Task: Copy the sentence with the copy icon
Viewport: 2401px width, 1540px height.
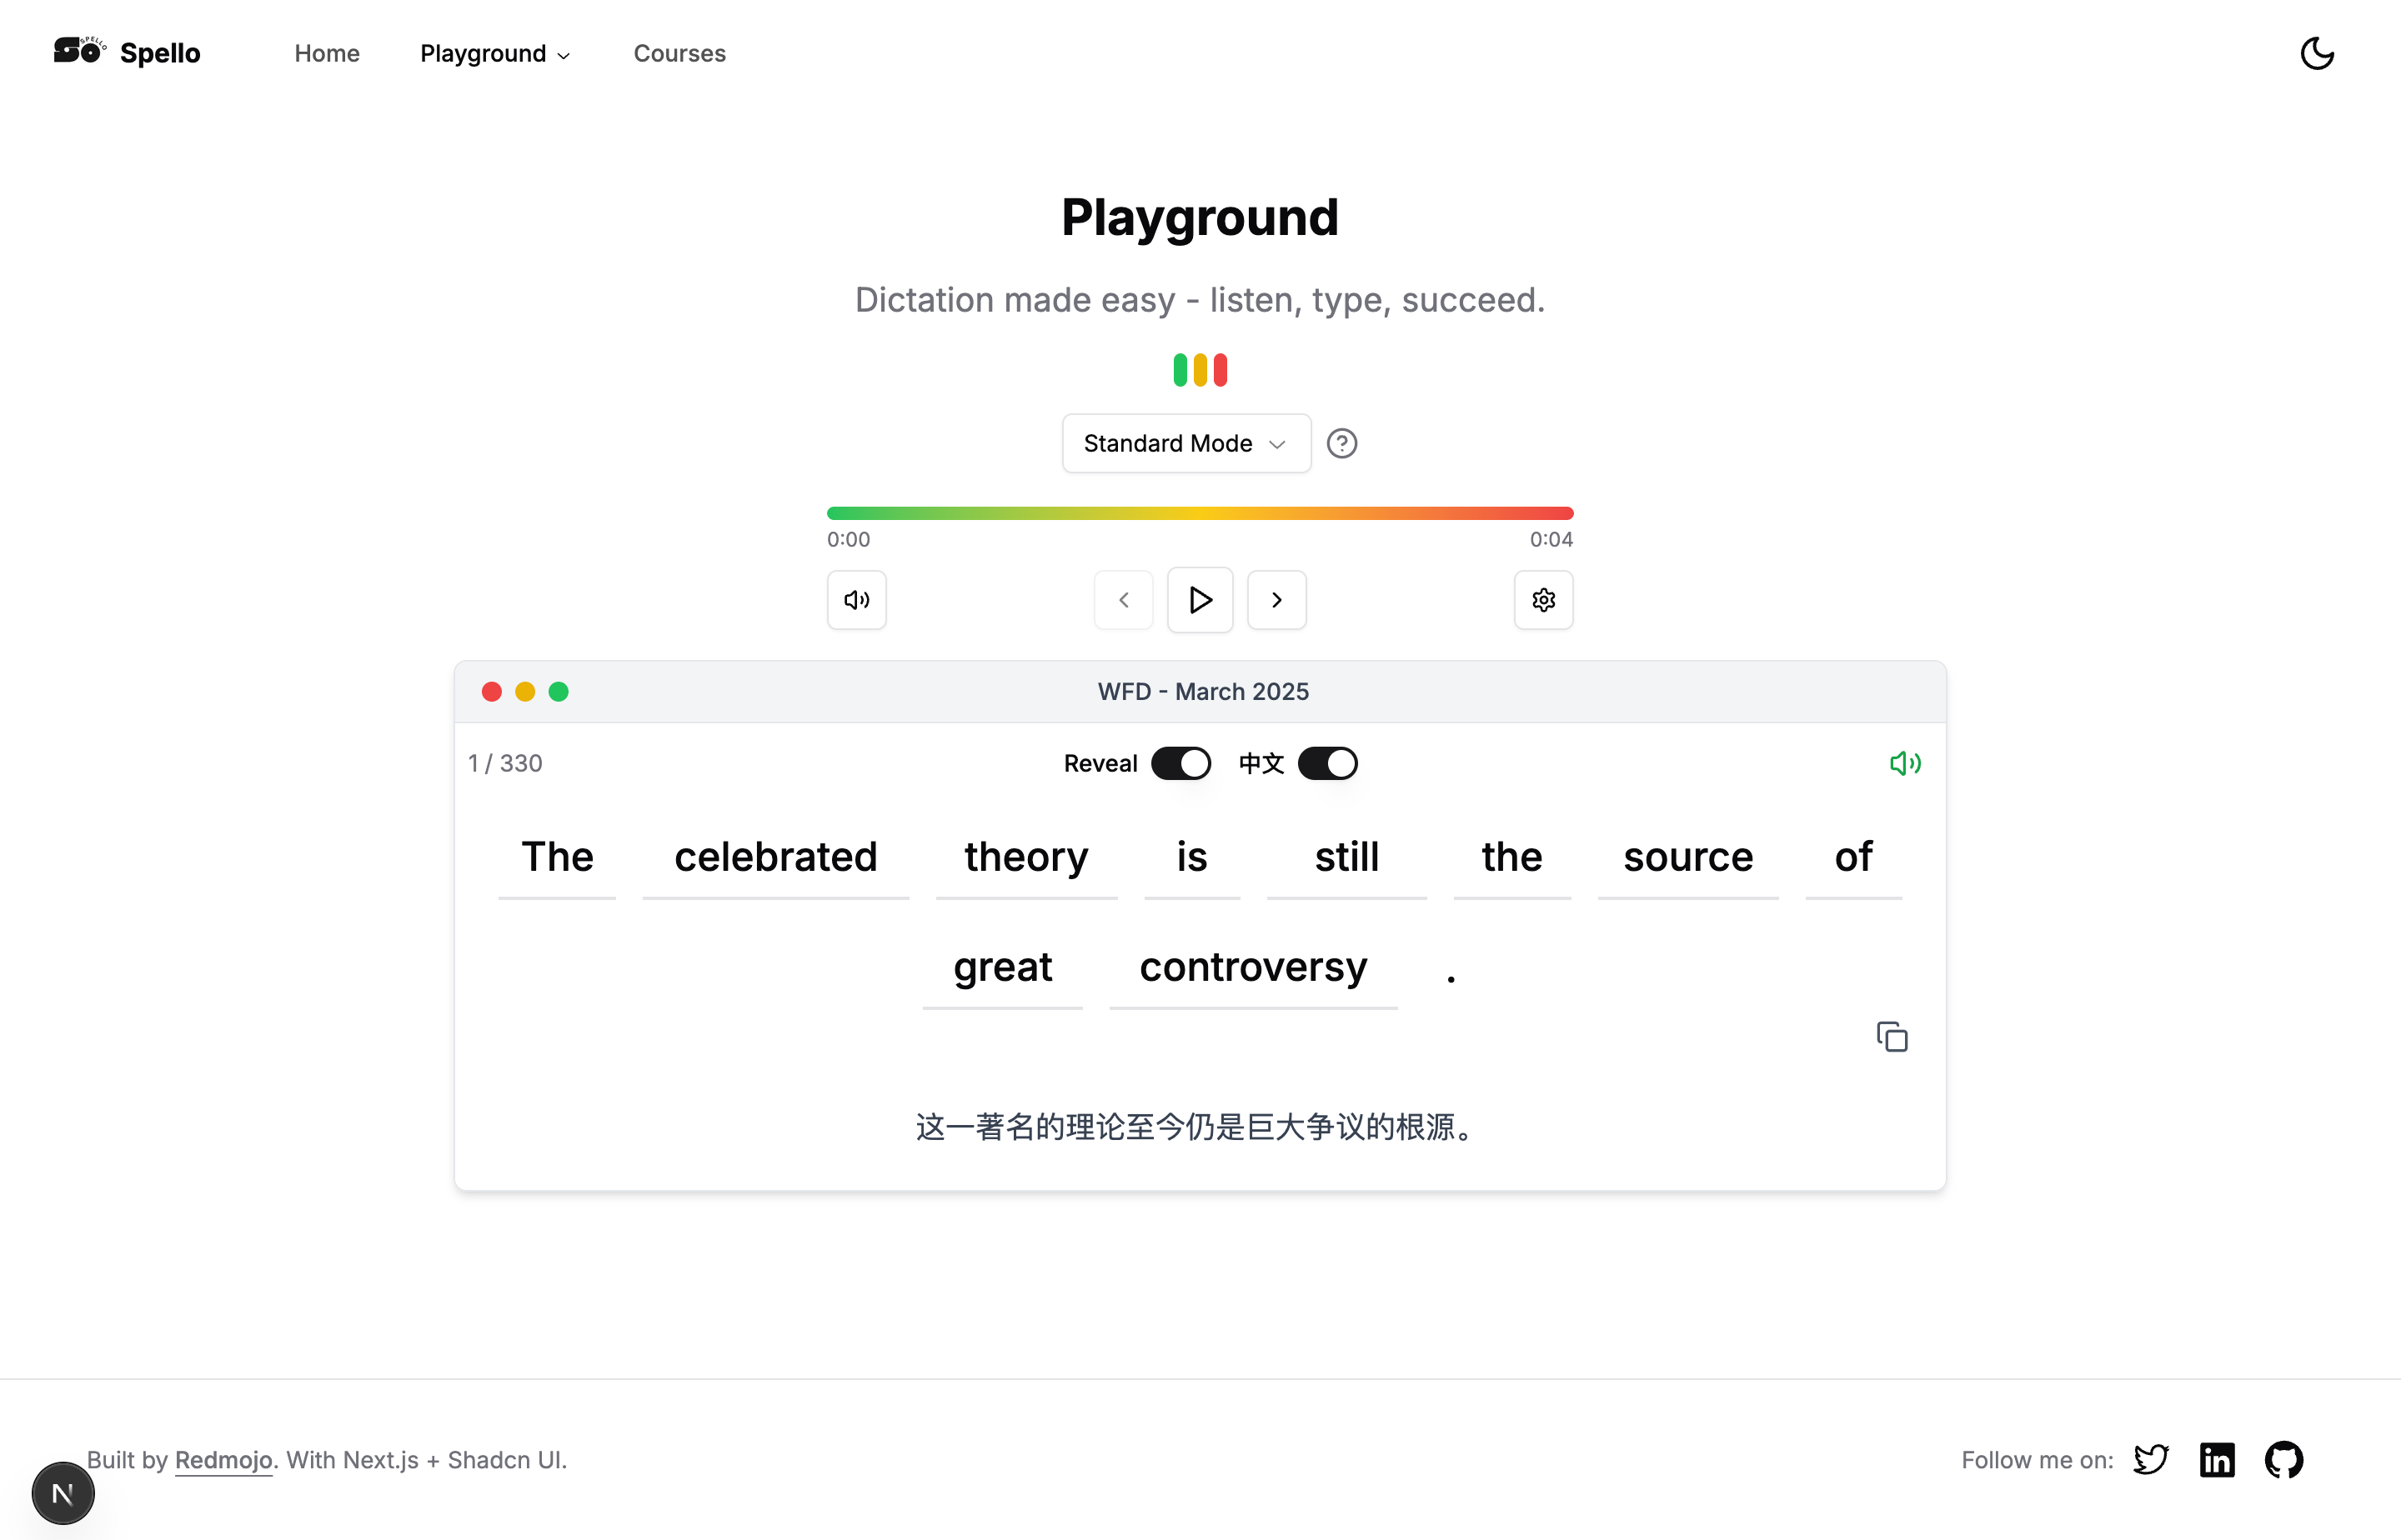Action: 1892,1037
